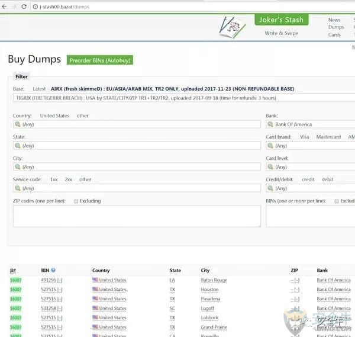The width and height of the screenshot is (355, 337).
Task: Click the [-] icon next to BIN 531258
Action: coord(60,309)
